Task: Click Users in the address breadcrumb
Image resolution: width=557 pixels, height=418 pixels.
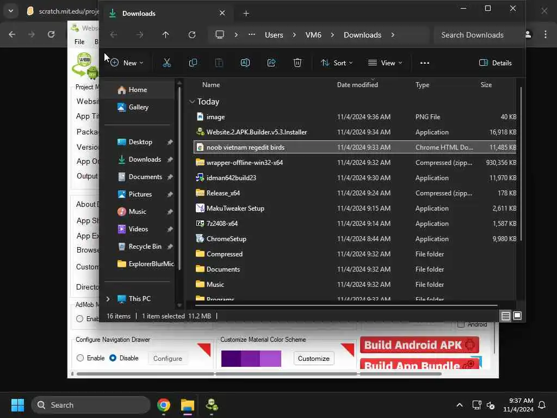Action: tap(274, 35)
